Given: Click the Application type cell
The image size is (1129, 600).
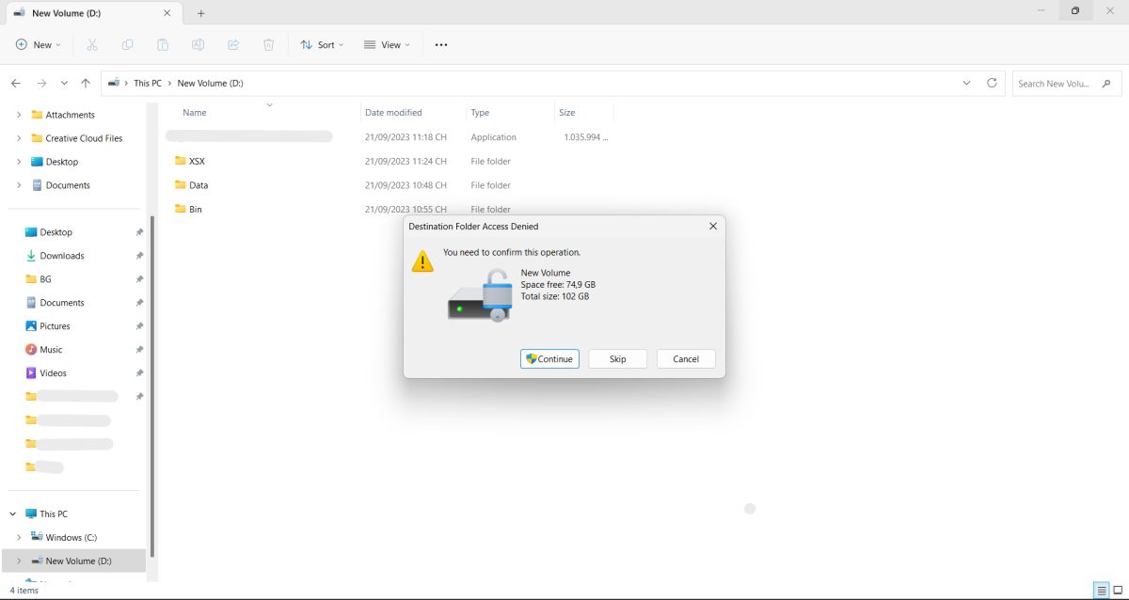Looking at the screenshot, I should pyautogui.click(x=494, y=137).
